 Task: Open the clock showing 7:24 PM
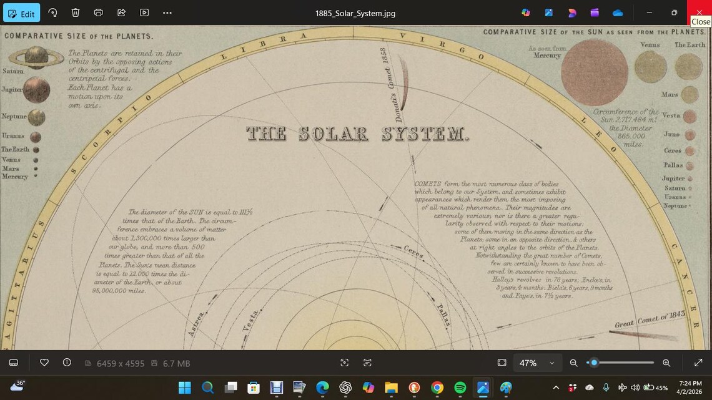pyautogui.click(x=690, y=388)
